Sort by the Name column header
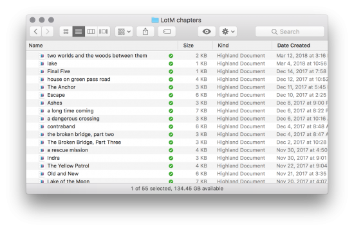Screen dimensions: 354x231 point(102,46)
